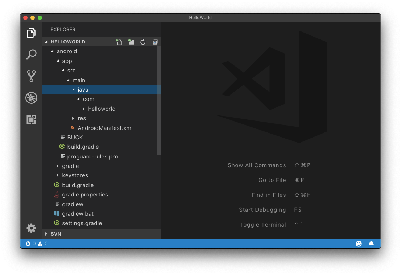This screenshot has height=275, width=401.
Task: Collapse all folders in Explorer
Action: [x=155, y=42]
